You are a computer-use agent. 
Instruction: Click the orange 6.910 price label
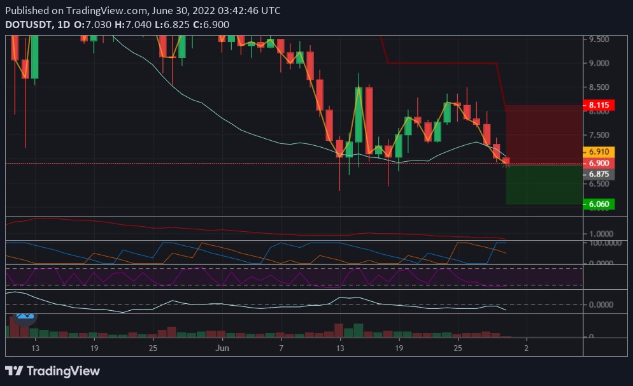599,152
